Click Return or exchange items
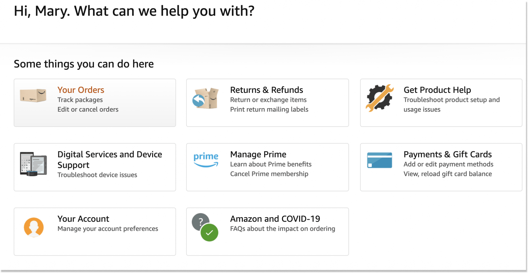Screen dimensions: 528x273 point(268,100)
